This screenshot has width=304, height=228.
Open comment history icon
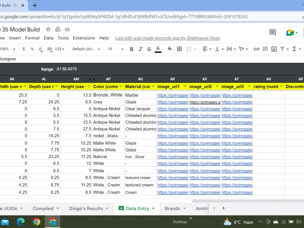(x=273, y=32)
